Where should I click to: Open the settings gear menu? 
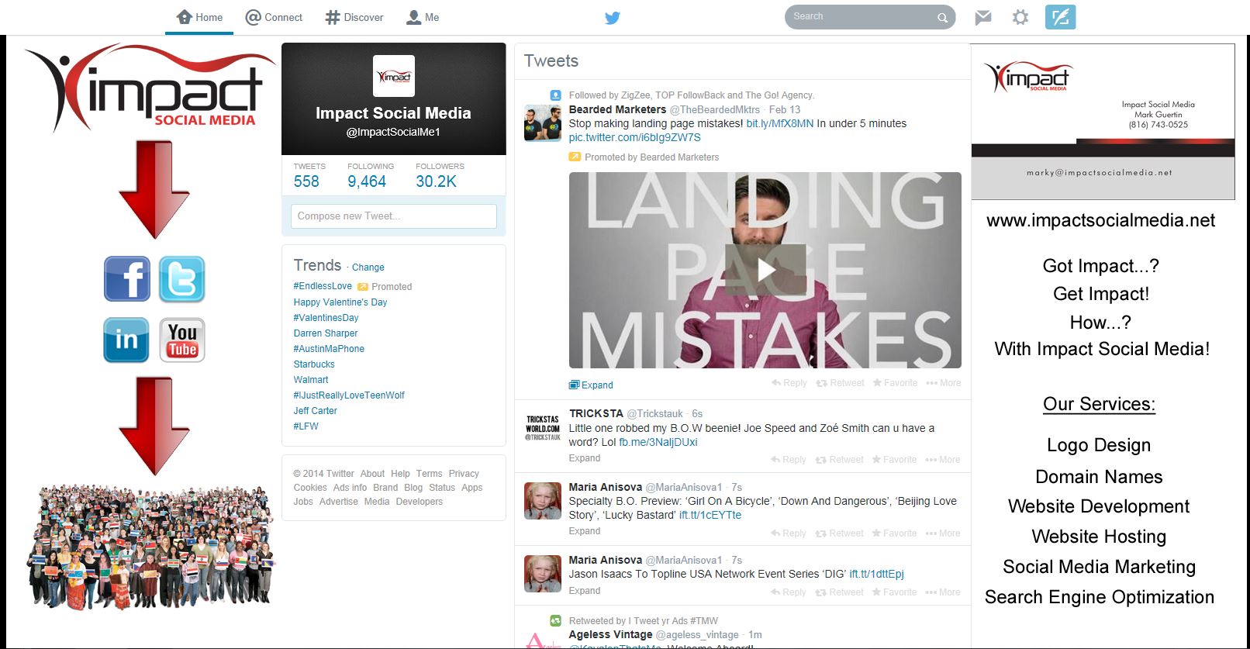click(1020, 17)
